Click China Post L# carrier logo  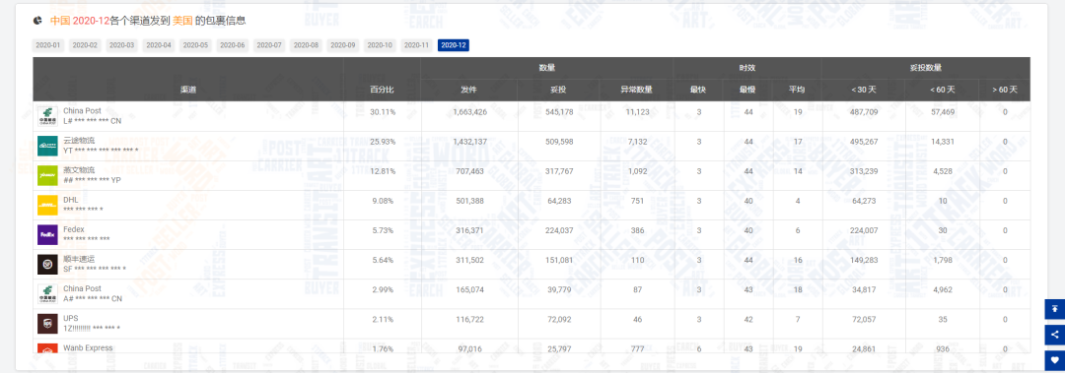pos(47,117)
